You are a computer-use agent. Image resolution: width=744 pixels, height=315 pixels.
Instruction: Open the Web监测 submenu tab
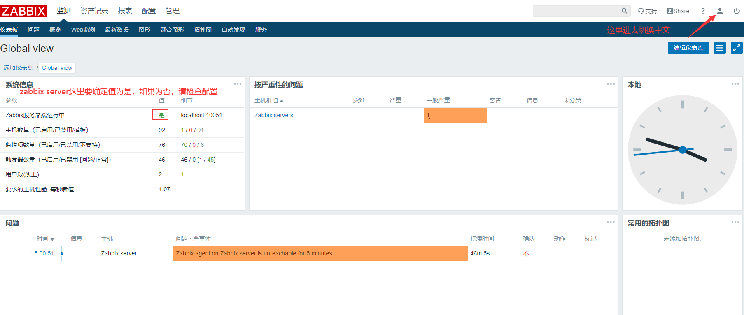tap(83, 30)
